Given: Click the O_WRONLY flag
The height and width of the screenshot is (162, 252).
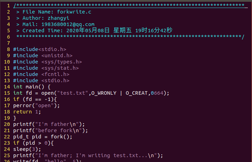Looking at the screenshot, I should [x=104, y=93].
